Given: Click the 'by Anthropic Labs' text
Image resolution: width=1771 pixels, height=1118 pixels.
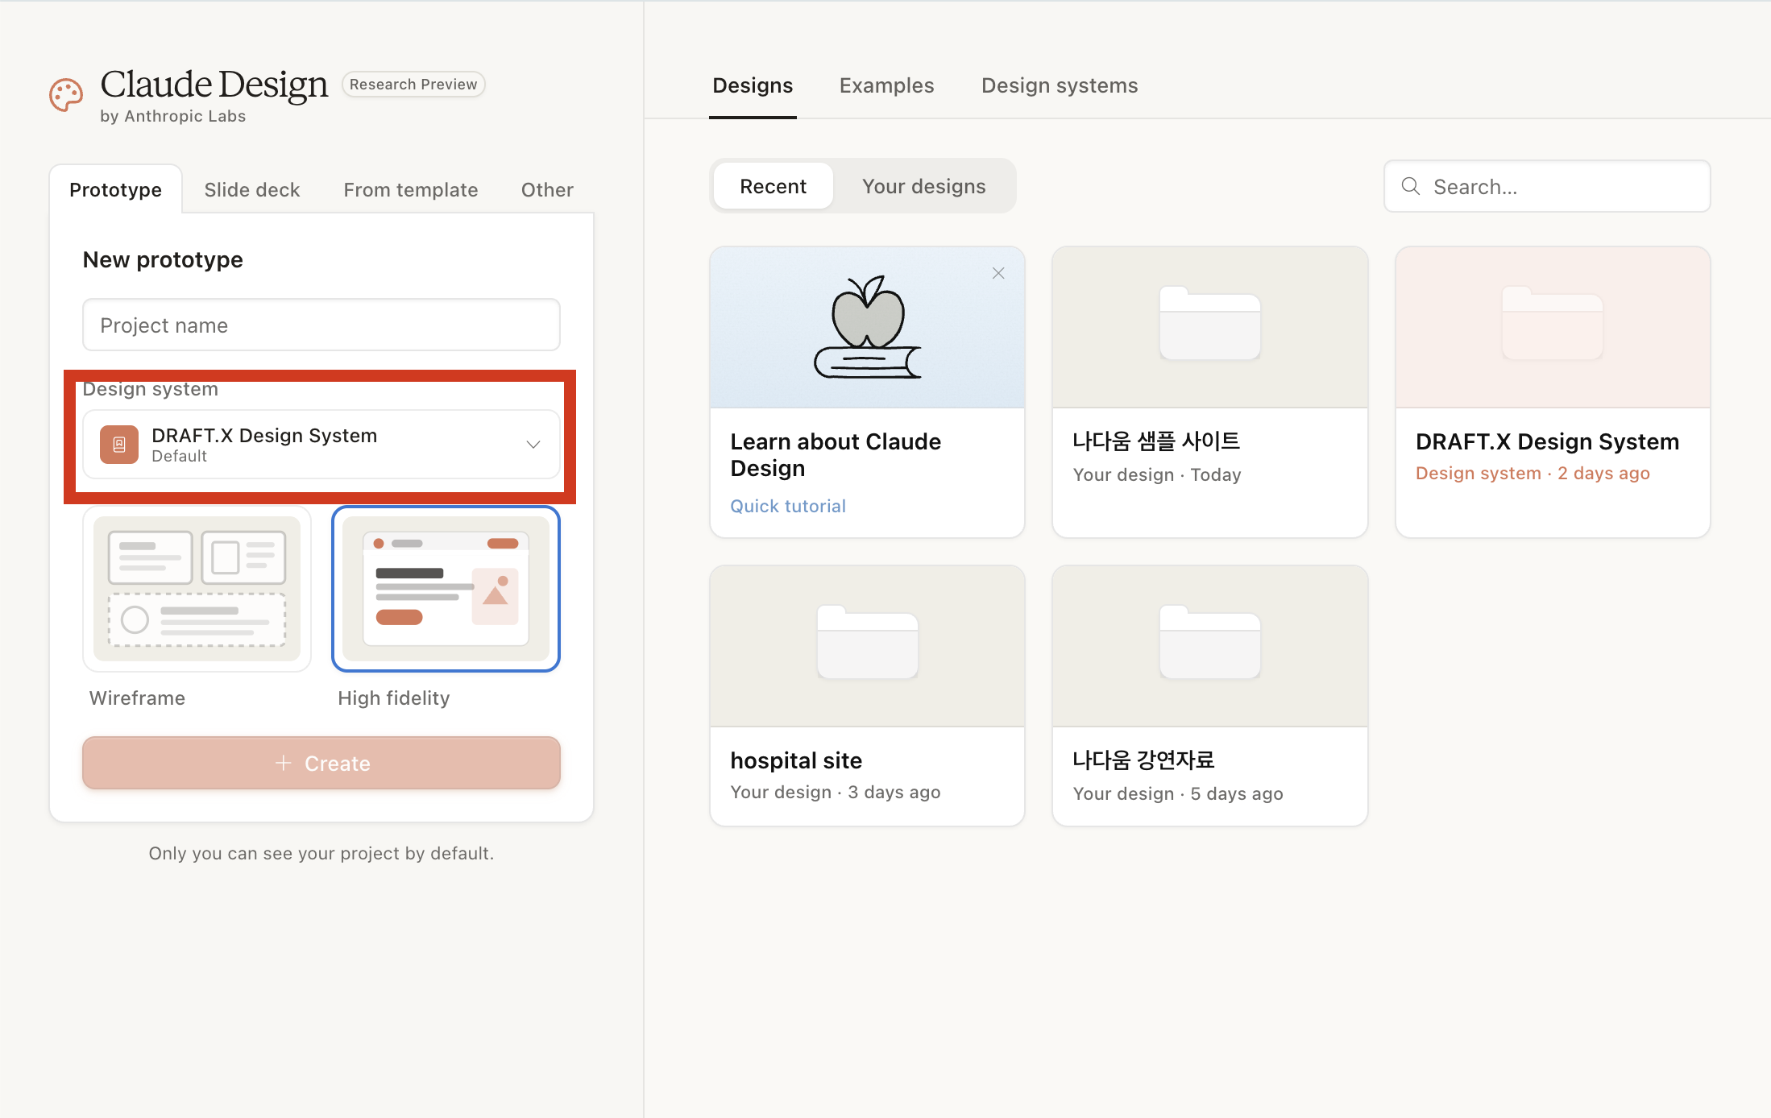Looking at the screenshot, I should [172, 116].
